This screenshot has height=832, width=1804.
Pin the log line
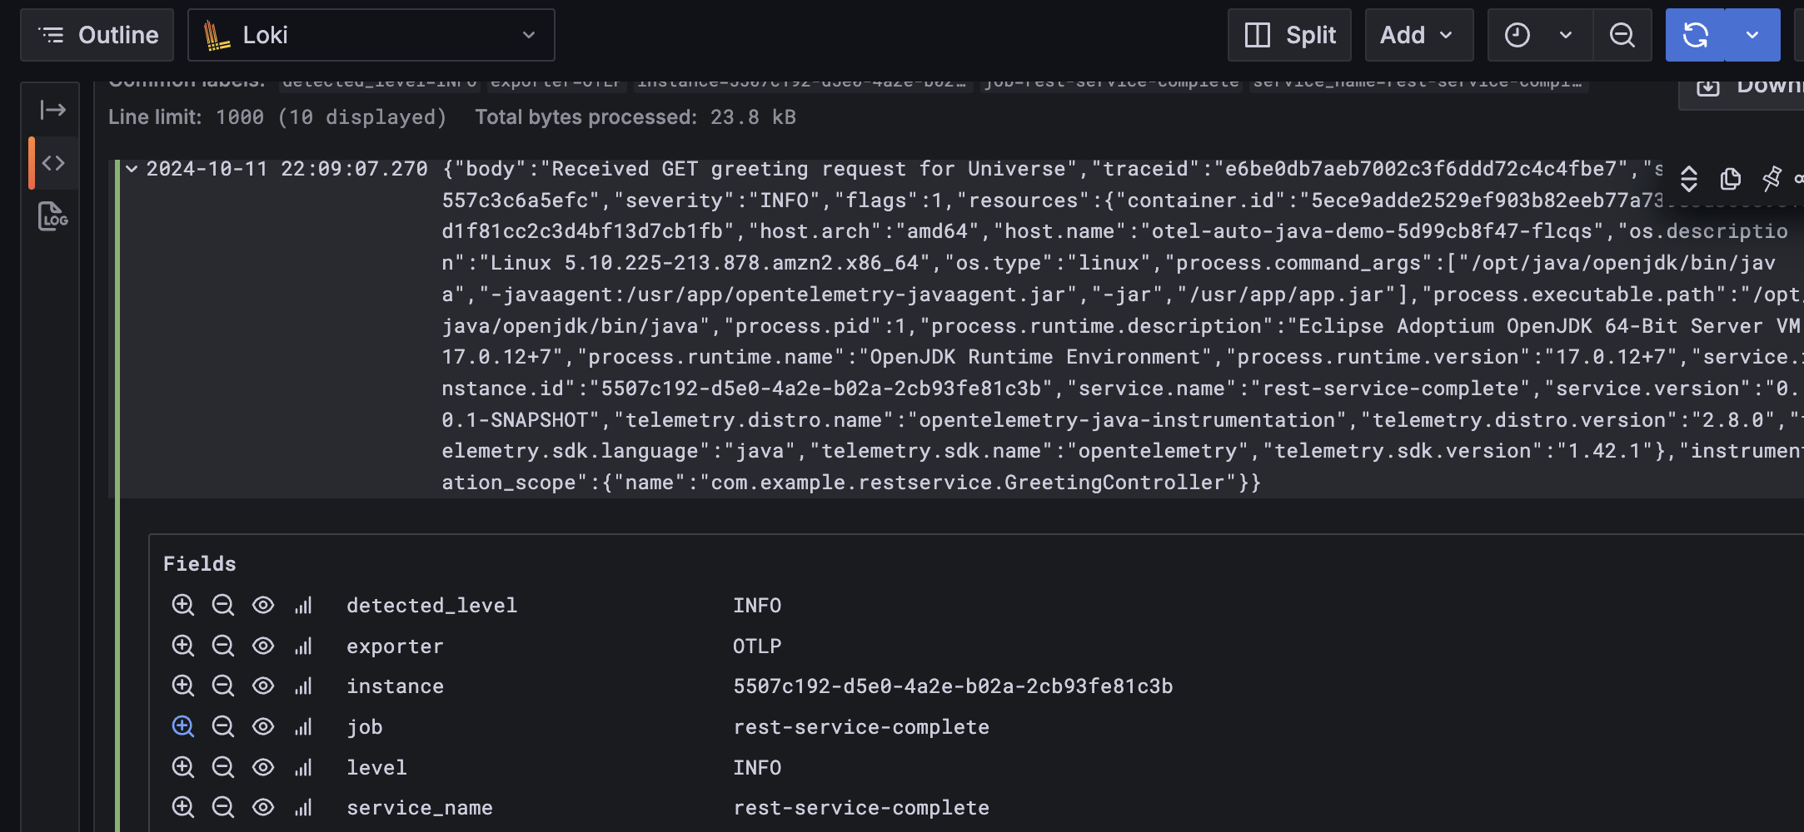[1771, 179]
